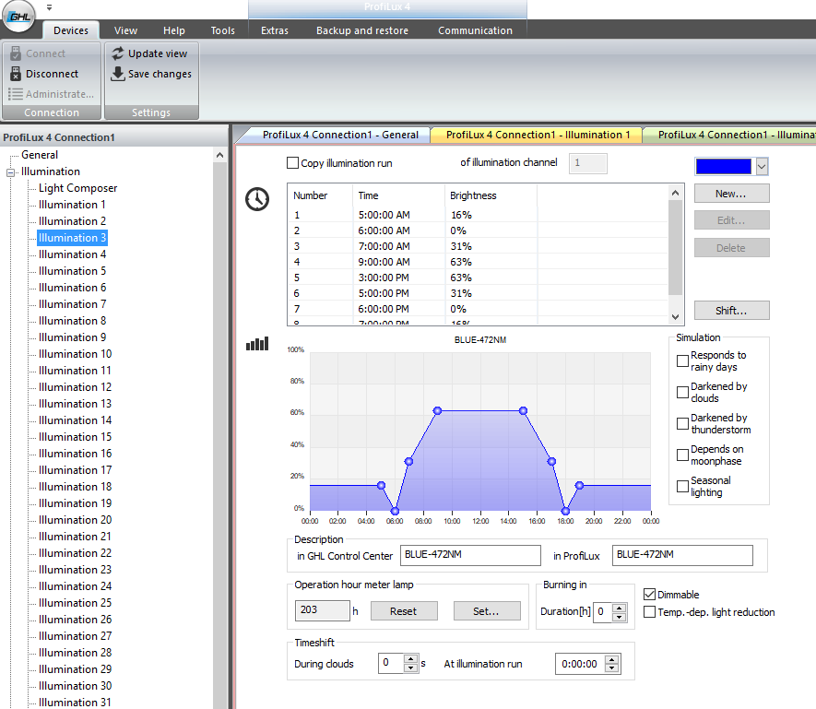Toggle Darkened by clouds checkbox
The height and width of the screenshot is (709, 816).
pos(682,392)
